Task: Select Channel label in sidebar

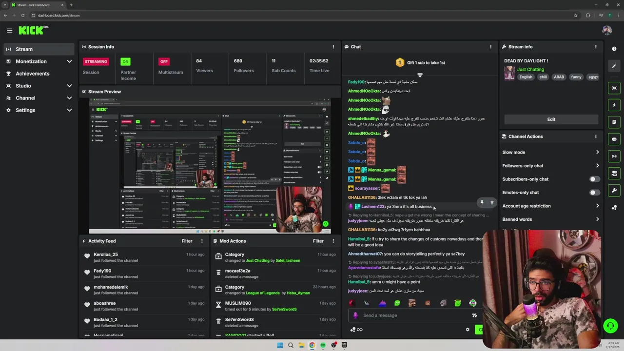Action: pos(25,98)
